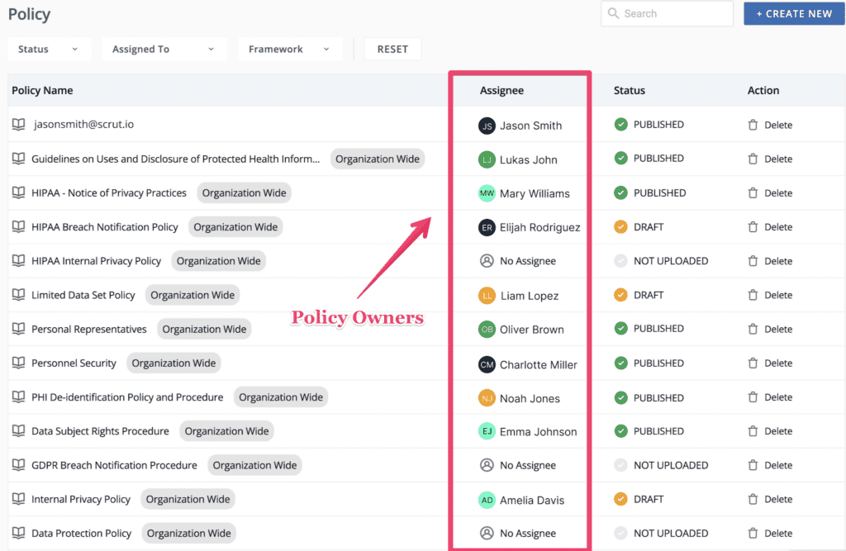Click No Assignee icon for HIPAA Internal Privacy Policy
Screen dimensions: 846x551
pos(487,261)
